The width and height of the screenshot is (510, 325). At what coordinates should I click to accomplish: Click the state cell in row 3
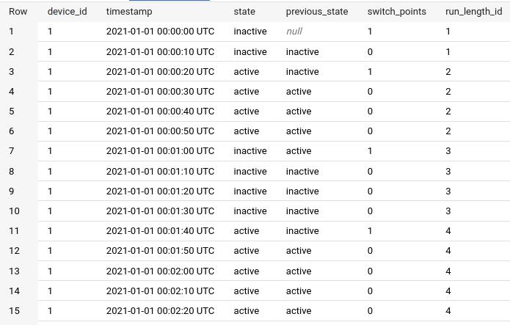246,72
